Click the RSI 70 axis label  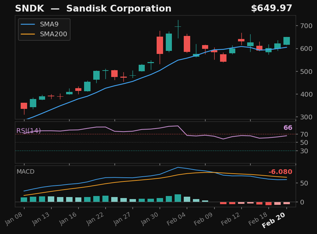(304, 134)
